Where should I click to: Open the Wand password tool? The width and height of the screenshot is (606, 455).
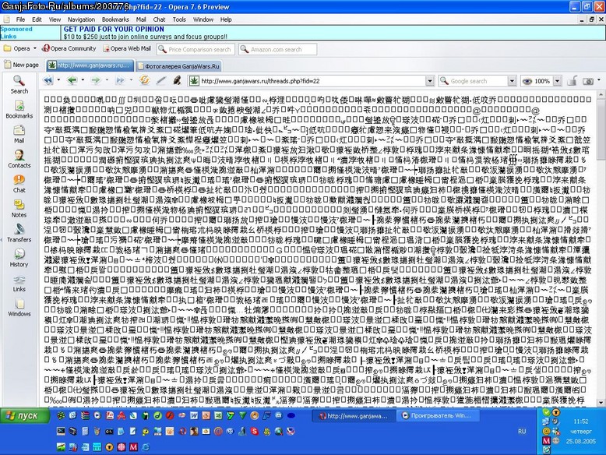177,80
